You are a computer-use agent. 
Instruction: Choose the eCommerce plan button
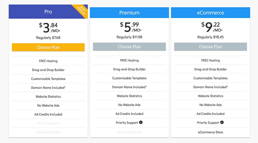point(211,47)
